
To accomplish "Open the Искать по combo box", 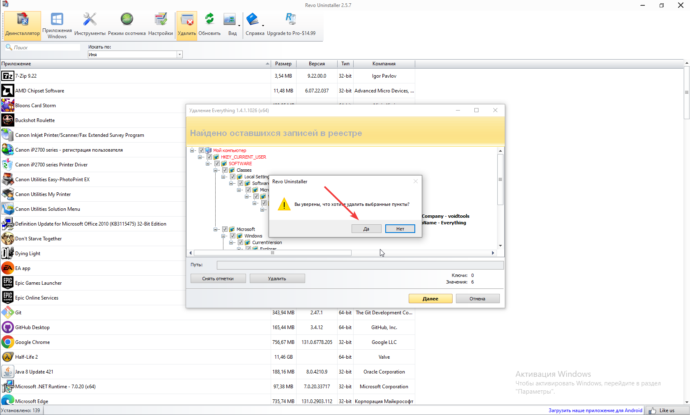I will (x=135, y=55).
